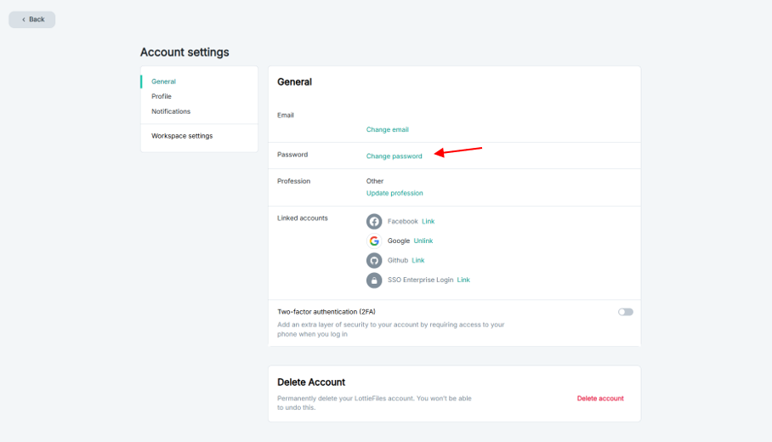
Task: Link the Github account
Action: pyautogui.click(x=418, y=260)
